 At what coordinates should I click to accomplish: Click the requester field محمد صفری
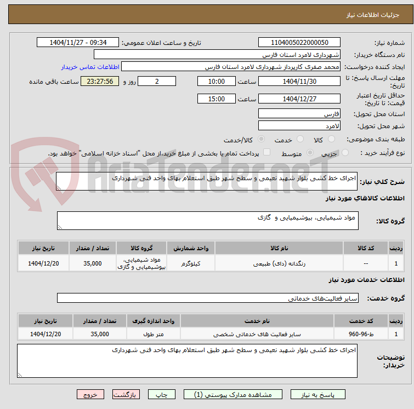click(x=231, y=67)
